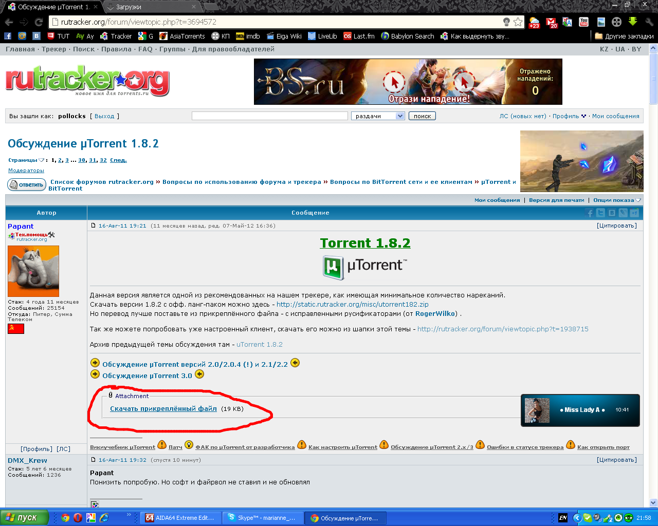Launch Opera from quick launch
The width and height of the screenshot is (658, 526).
pos(78,518)
